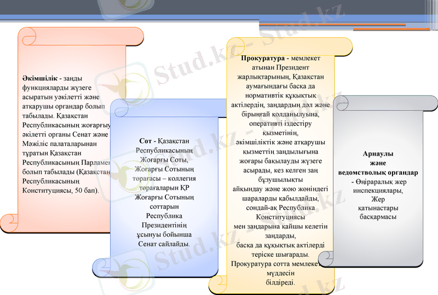Click the line 'төрағасы – коллегия'
Image resolution: width=438 pixels, height=295 pixels.
(164, 179)
